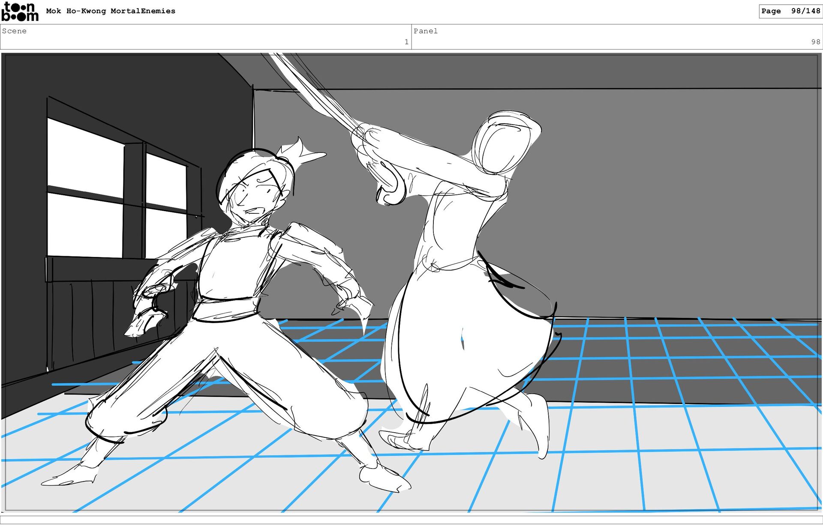Click the scene number 1 value
The image size is (823, 532).
pos(406,42)
